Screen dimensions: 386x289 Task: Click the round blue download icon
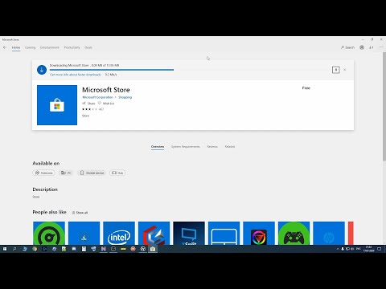click(42, 70)
